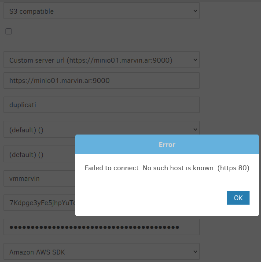Click the chevron arrow on the S3 compatible selector
Viewport: 261px width, 262px height.
[195, 11]
